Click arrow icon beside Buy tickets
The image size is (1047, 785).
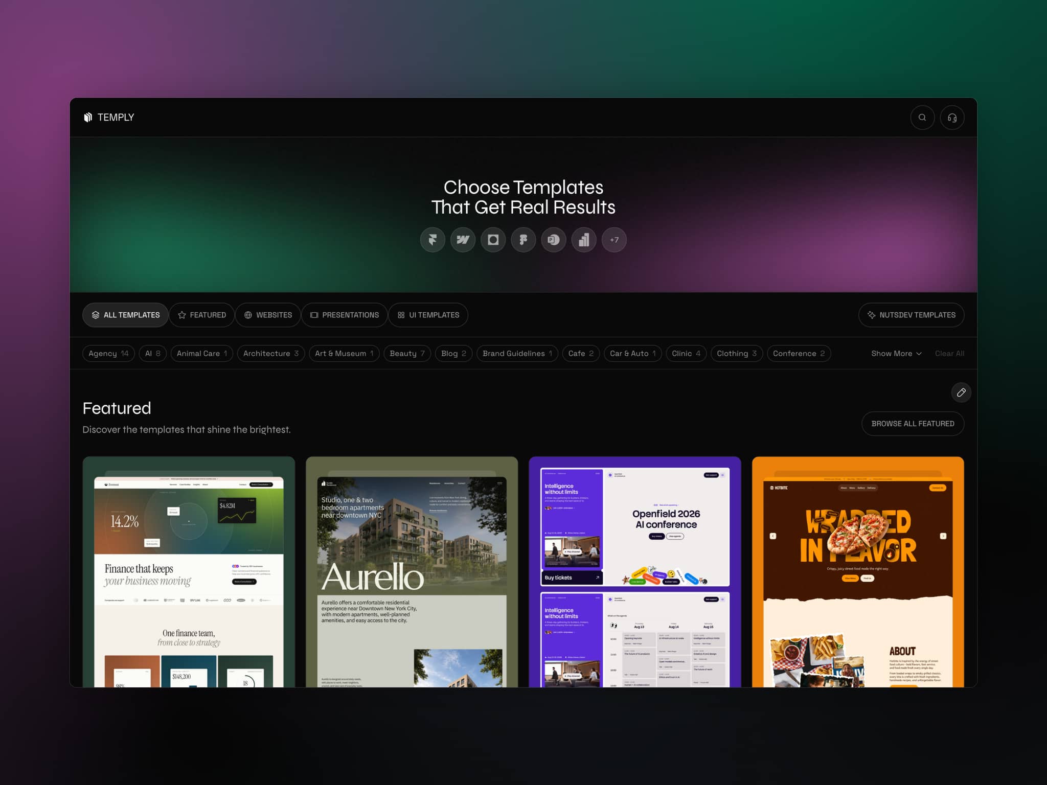597,578
